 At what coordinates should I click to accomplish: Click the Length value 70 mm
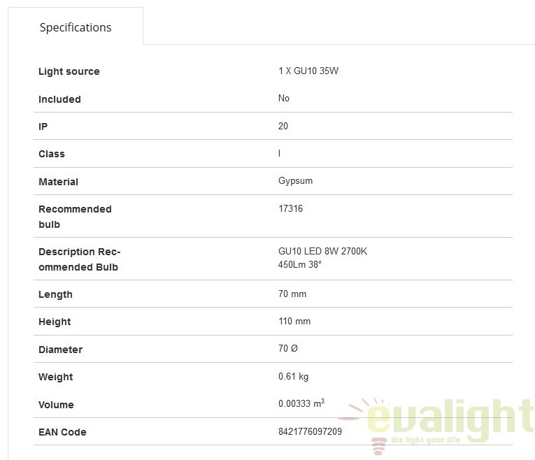click(292, 294)
